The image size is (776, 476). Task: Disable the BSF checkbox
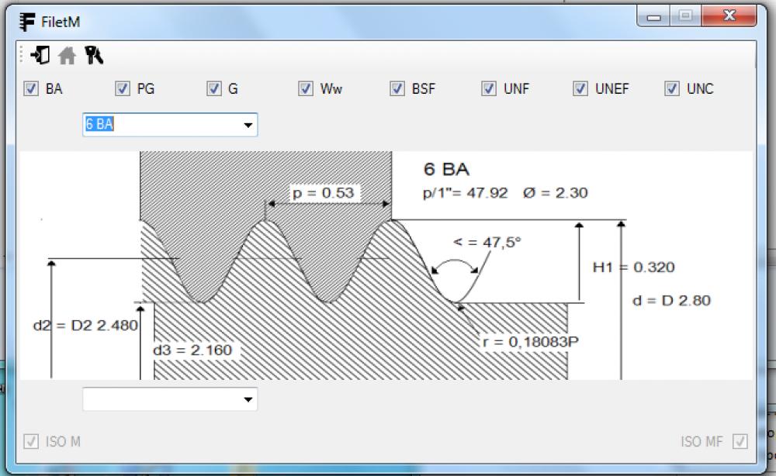point(397,88)
